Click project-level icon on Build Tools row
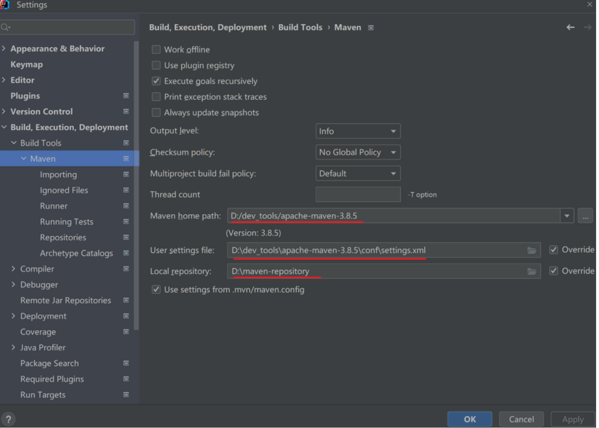Screen dimensions: 599x428 point(126,143)
